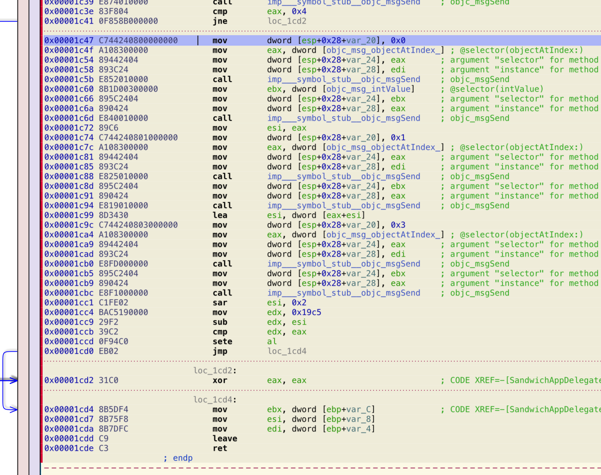The image size is (601, 475).
Task: Click @selector(objectAtIndex:) comment at 0x00001c4f
Action: point(521,50)
